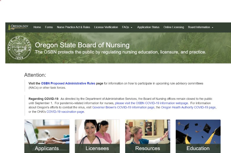
Task: Click the Oregon.gov logo
Action: coord(18,27)
